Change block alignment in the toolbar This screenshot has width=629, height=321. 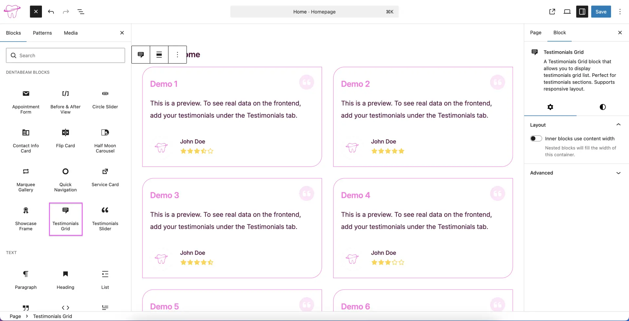coord(159,55)
